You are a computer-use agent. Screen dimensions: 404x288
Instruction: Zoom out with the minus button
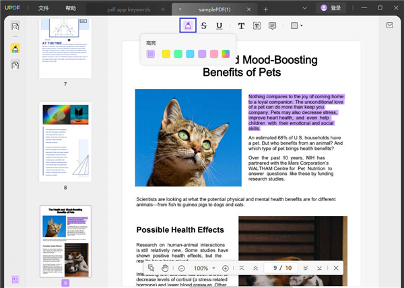click(x=182, y=268)
